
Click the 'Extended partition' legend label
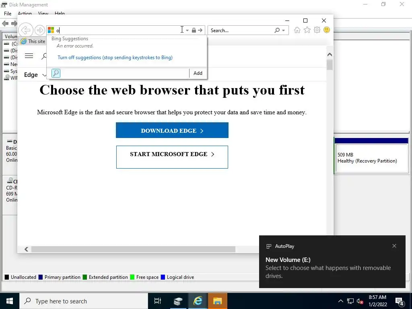click(x=108, y=277)
